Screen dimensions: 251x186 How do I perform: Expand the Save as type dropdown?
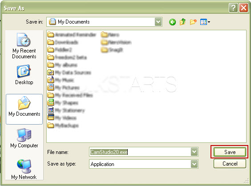coord(194,164)
